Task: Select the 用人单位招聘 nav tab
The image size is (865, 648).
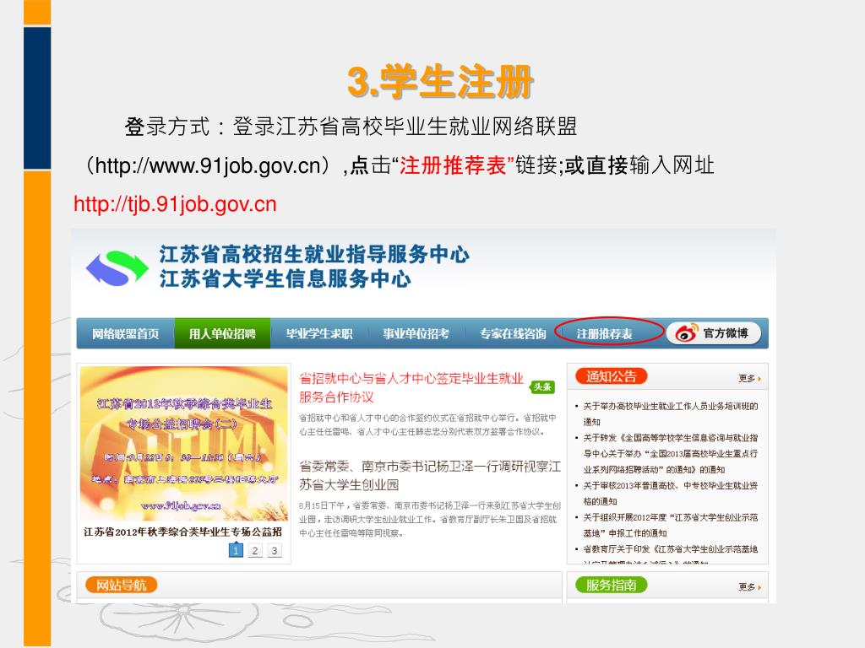Action: (222, 333)
